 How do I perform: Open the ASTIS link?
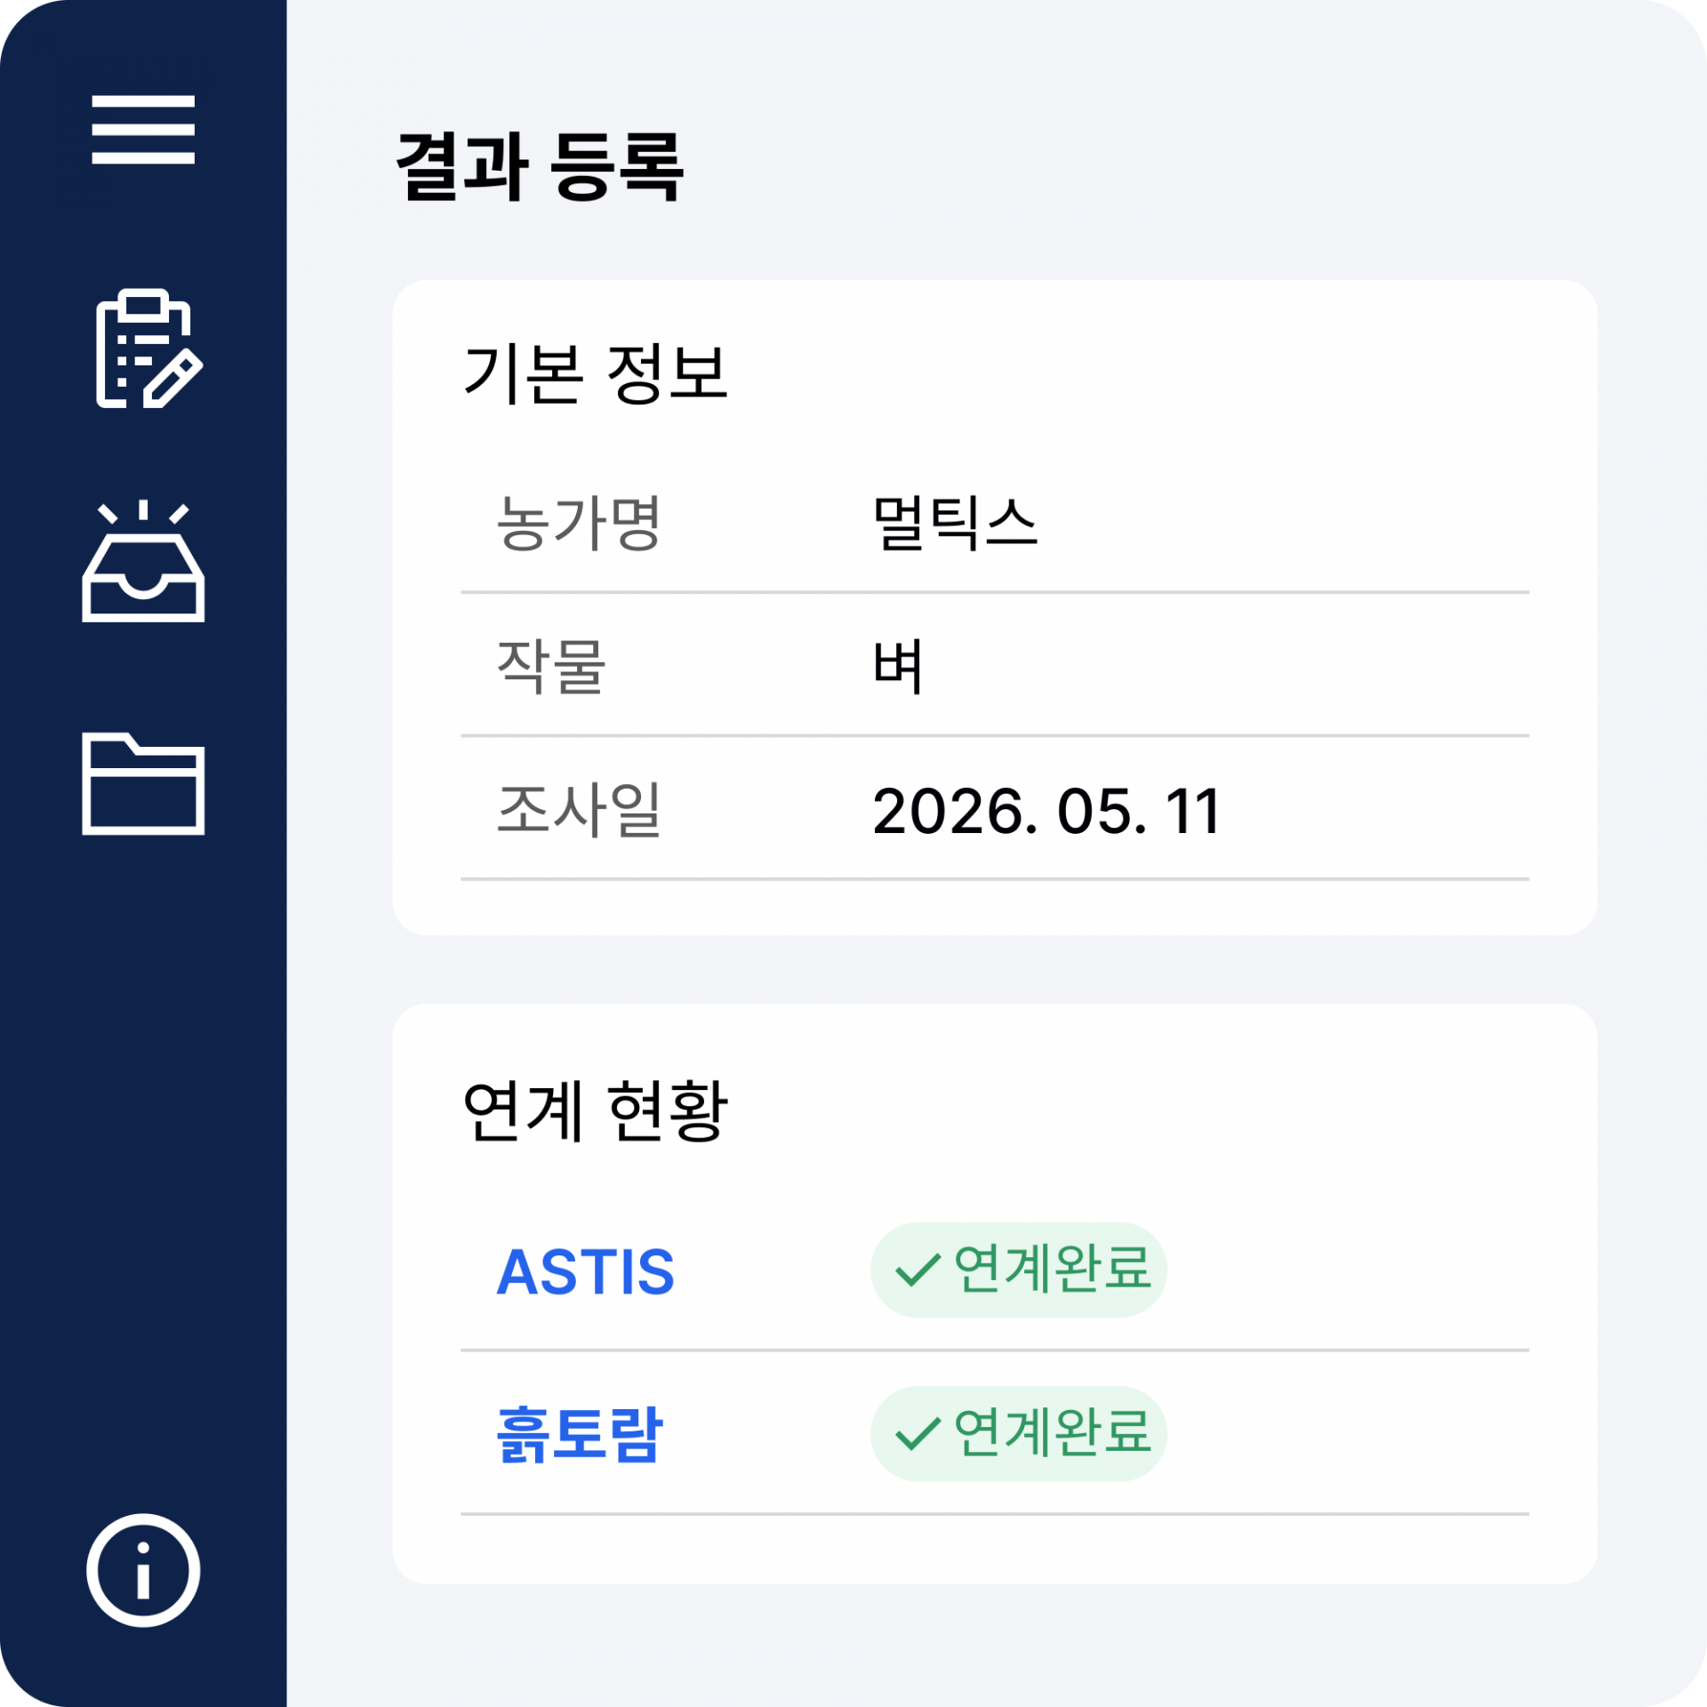tap(585, 1272)
